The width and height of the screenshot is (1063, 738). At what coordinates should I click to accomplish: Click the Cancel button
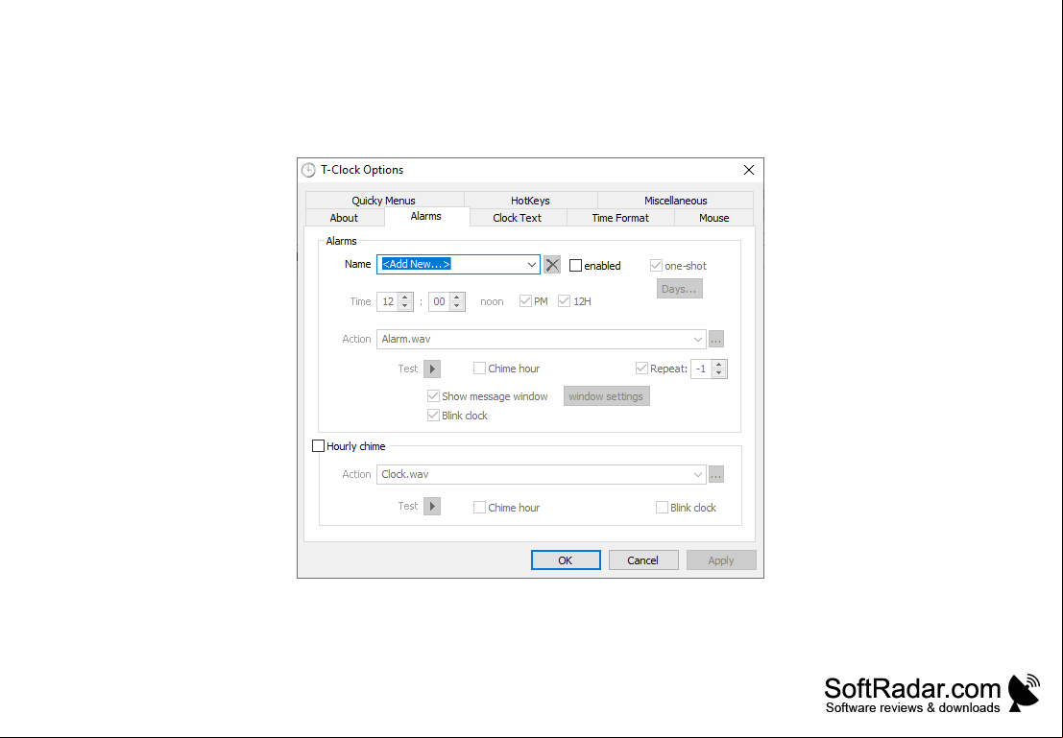pyautogui.click(x=642, y=560)
